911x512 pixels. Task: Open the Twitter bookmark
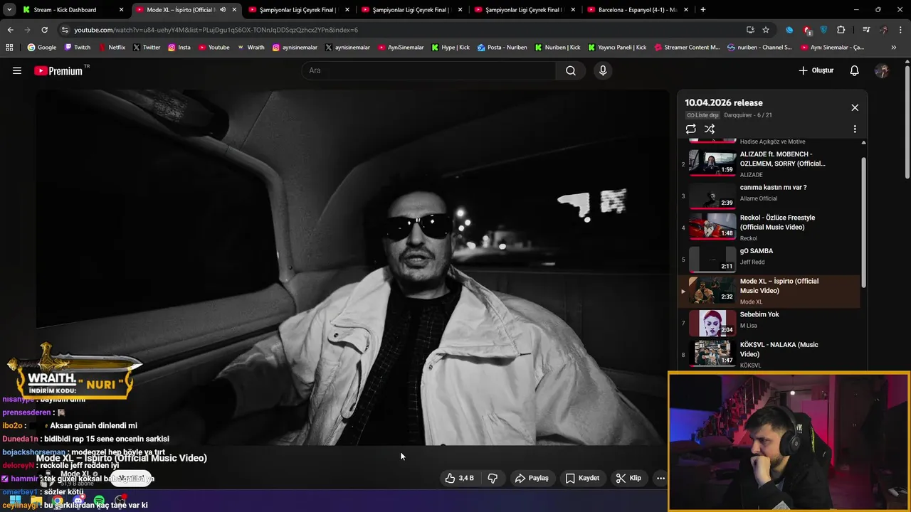tap(147, 48)
